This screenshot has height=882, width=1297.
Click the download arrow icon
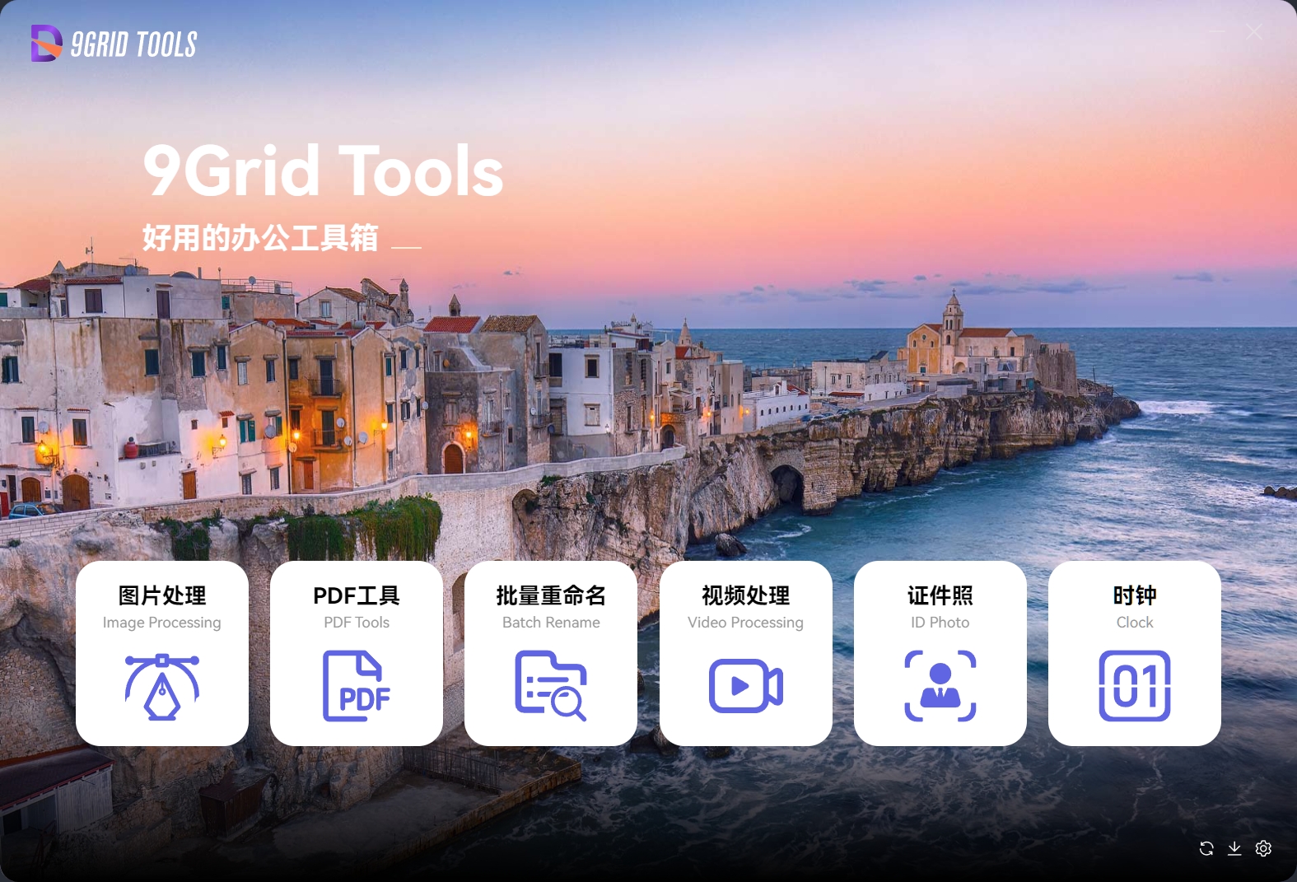click(x=1234, y=848)
